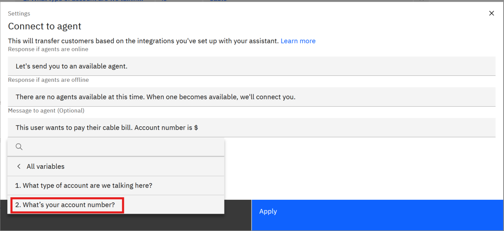Close the Connect to agent dialog
Image resolution: width=504 pixels, height=231 pixels.
491,13
